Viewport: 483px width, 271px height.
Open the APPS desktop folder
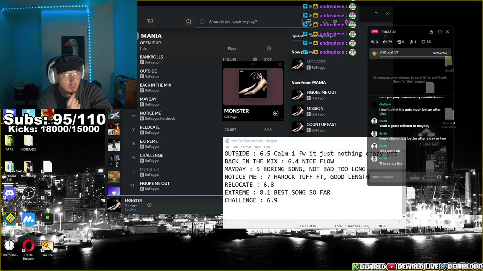[9, 143]
